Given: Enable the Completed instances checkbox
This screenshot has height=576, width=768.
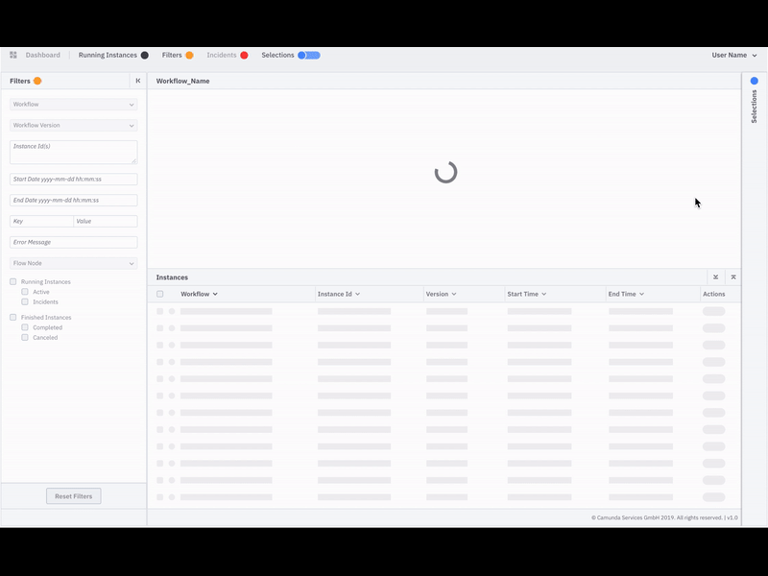Looking at the screenshot, I should [24, 326].
